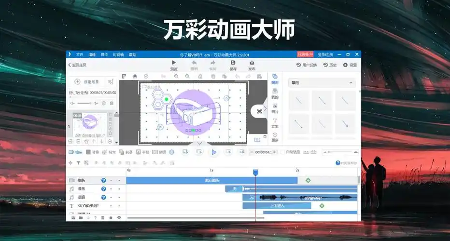This screenshot has height=241, width=450.
Task: Collapse canvas with bottom chevron
Action: (200, 143)
